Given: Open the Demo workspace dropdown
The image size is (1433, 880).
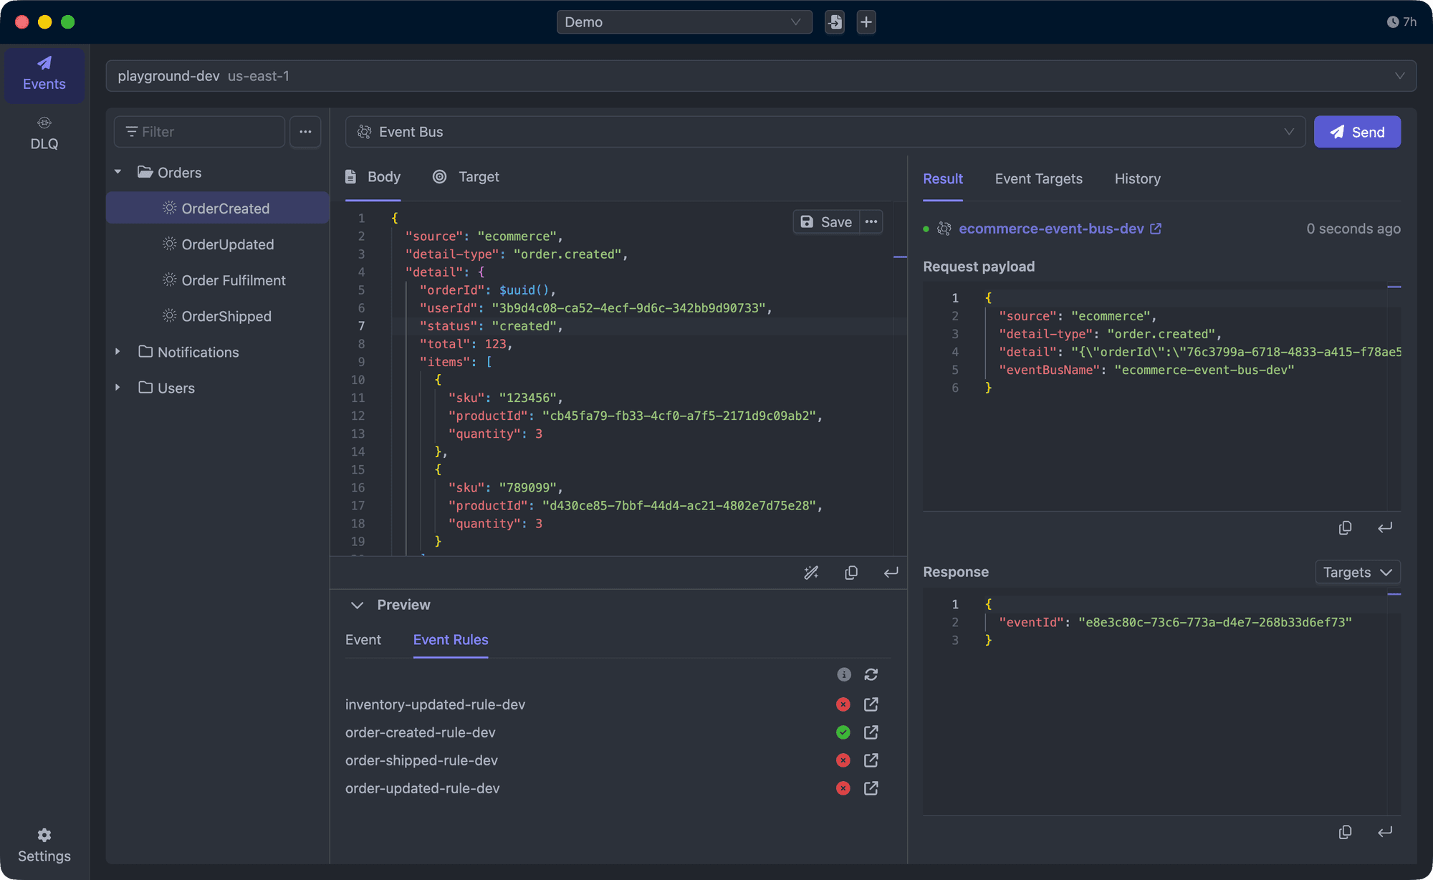Looking at the screenshot, I should coord(684,22).
